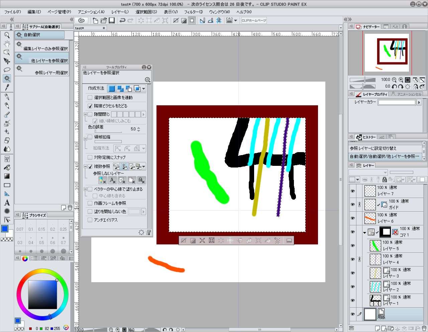Open the レイヤー(L) menu

[x=120, y=12]
